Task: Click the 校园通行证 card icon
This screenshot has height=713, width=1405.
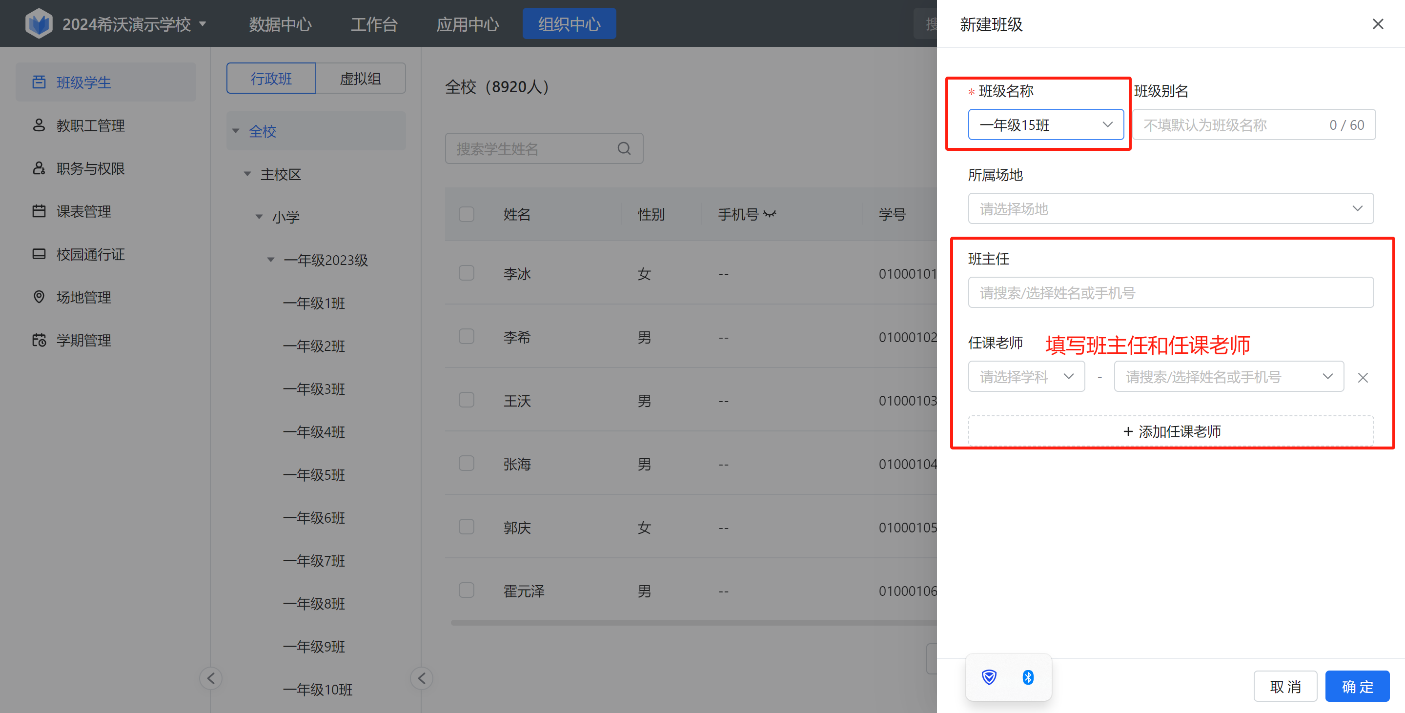Action: coord(39,254)
